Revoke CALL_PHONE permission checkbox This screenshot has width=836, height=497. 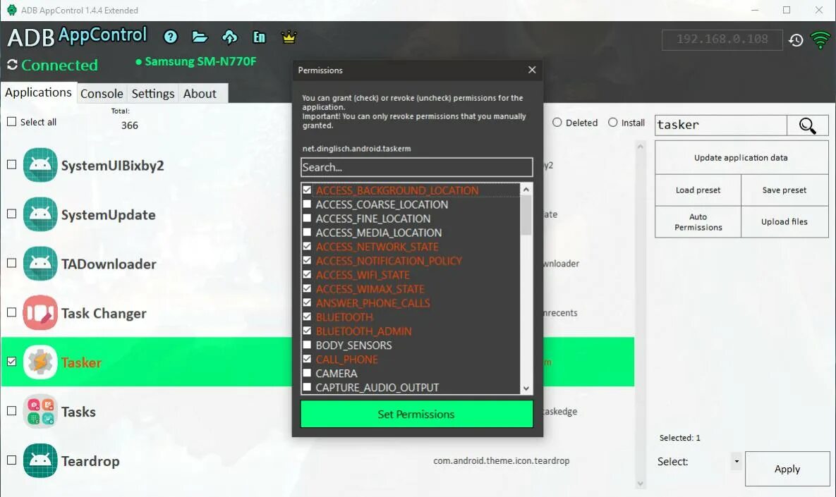click(307, 359)
